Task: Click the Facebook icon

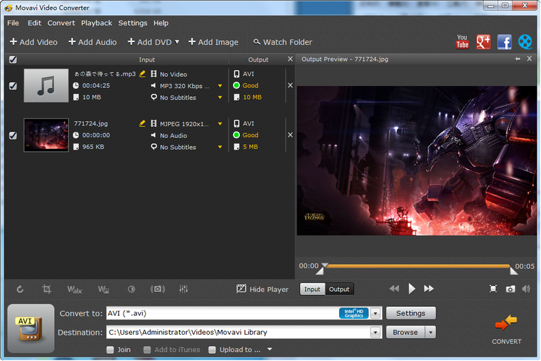Action: pos(504,42)
